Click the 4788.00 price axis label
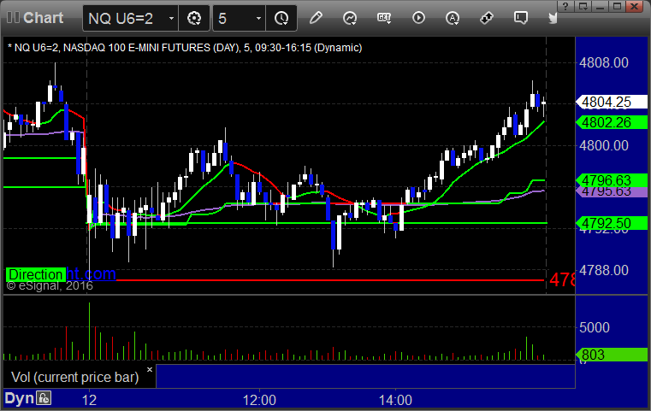Screen dimensions: 651x411 tap(604, 270)
